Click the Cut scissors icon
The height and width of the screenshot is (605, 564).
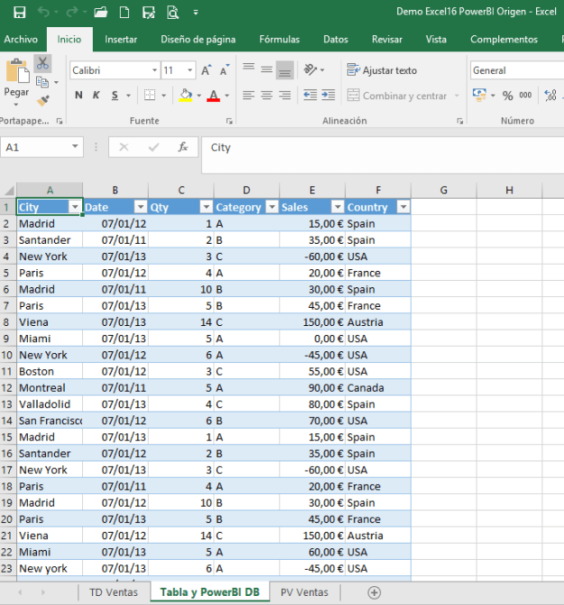[43, 63]
